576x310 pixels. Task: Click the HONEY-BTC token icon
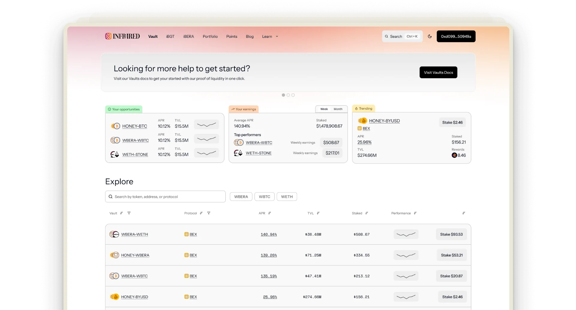115,126
